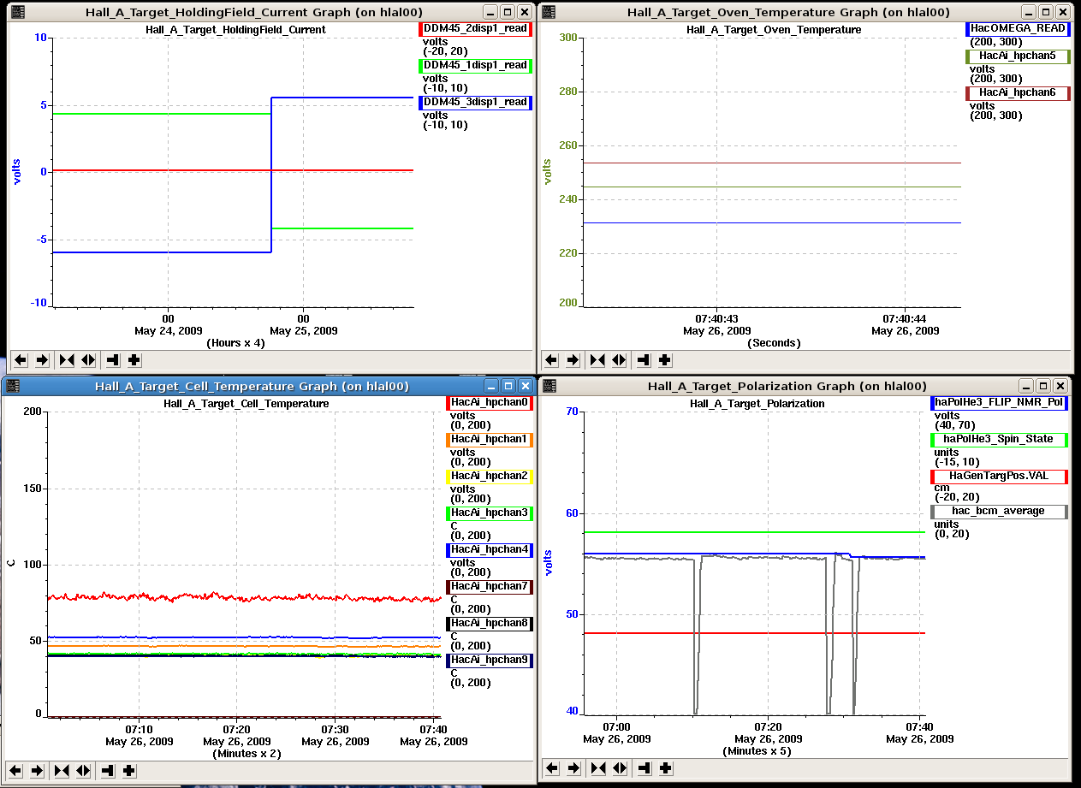Pan left in the Target_Polarization graph
The image size is (1081, 788).
pos(551,768)
